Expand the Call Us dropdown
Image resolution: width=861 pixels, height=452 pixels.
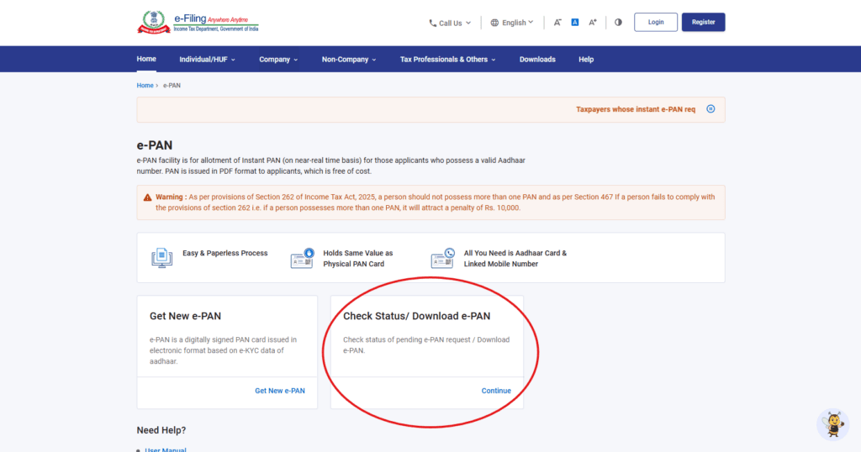(x=451, y=23)
